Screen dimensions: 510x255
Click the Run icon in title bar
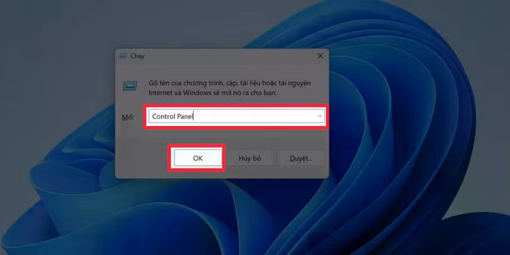[x=123, y=56]
